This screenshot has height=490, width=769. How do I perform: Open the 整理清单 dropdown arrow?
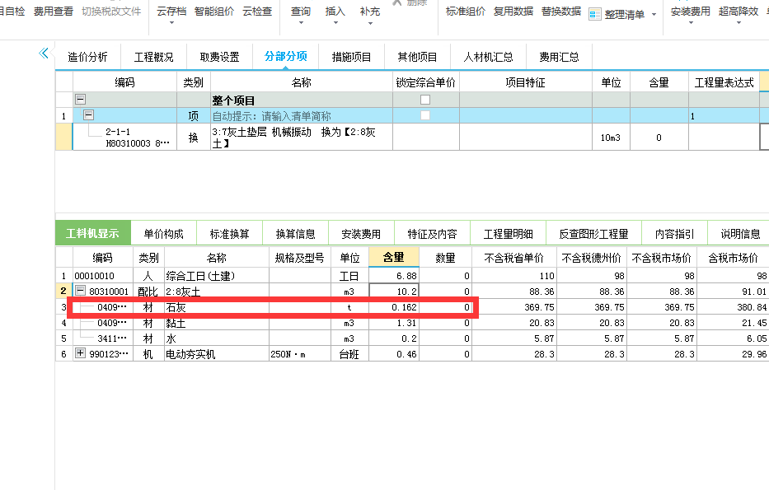coord(654,15)
